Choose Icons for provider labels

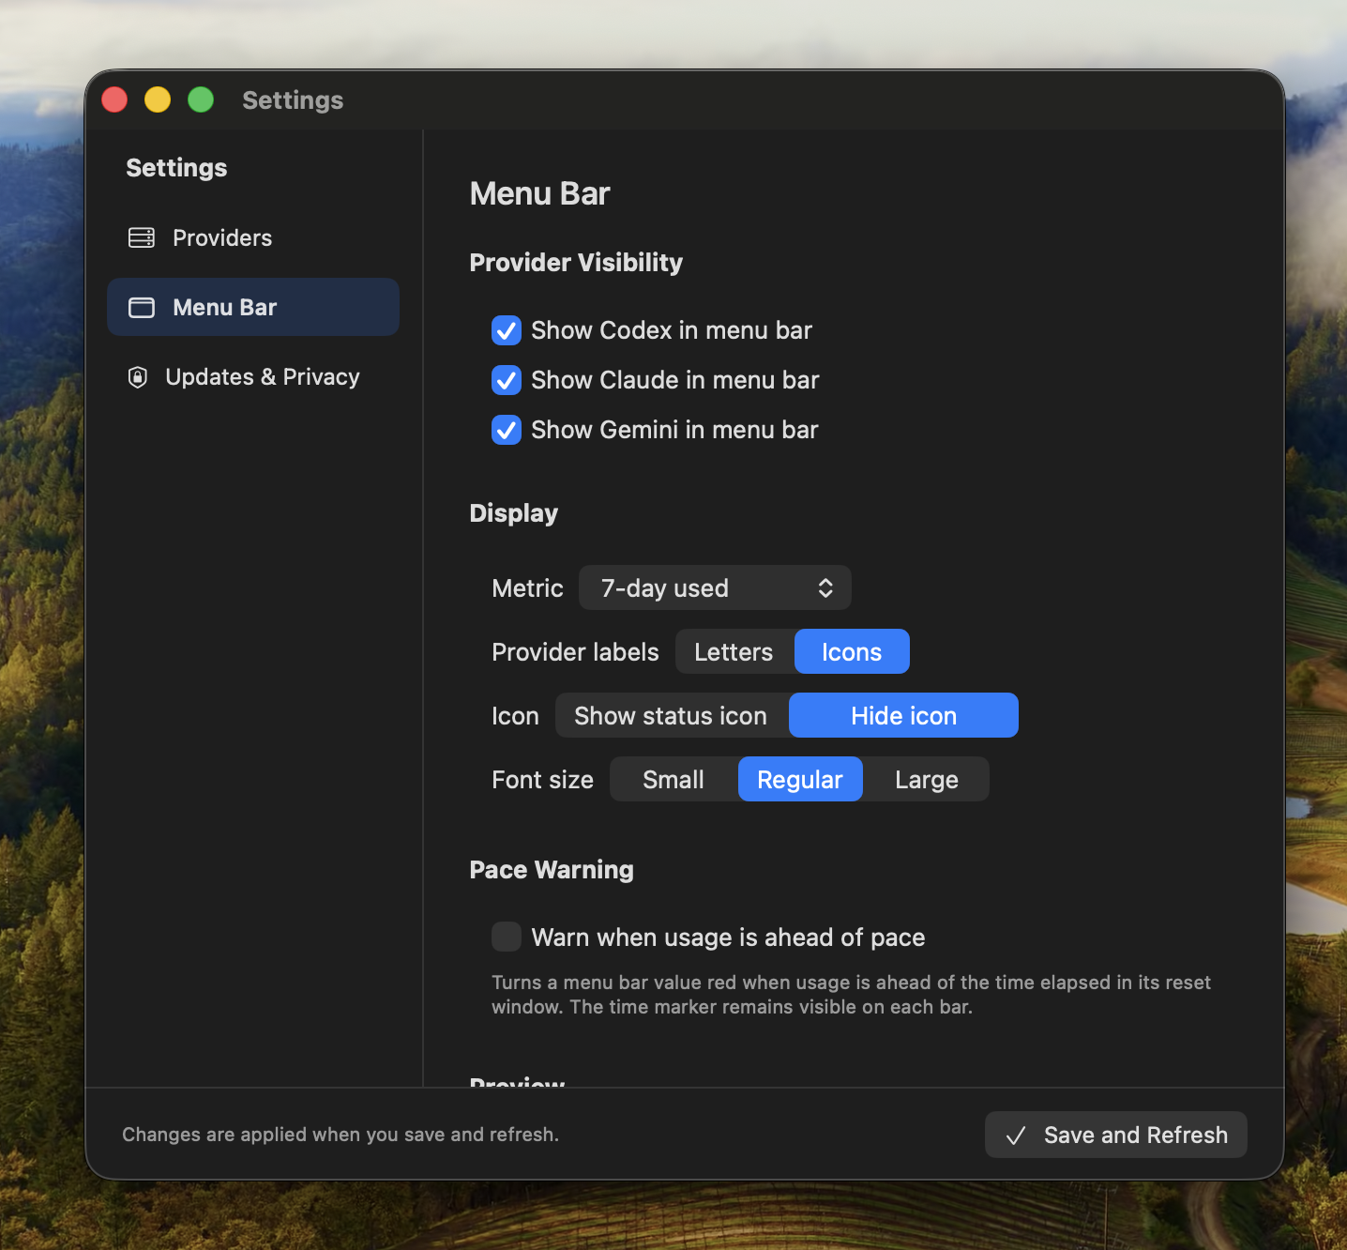pyautogui.click(x=852, y=651)
